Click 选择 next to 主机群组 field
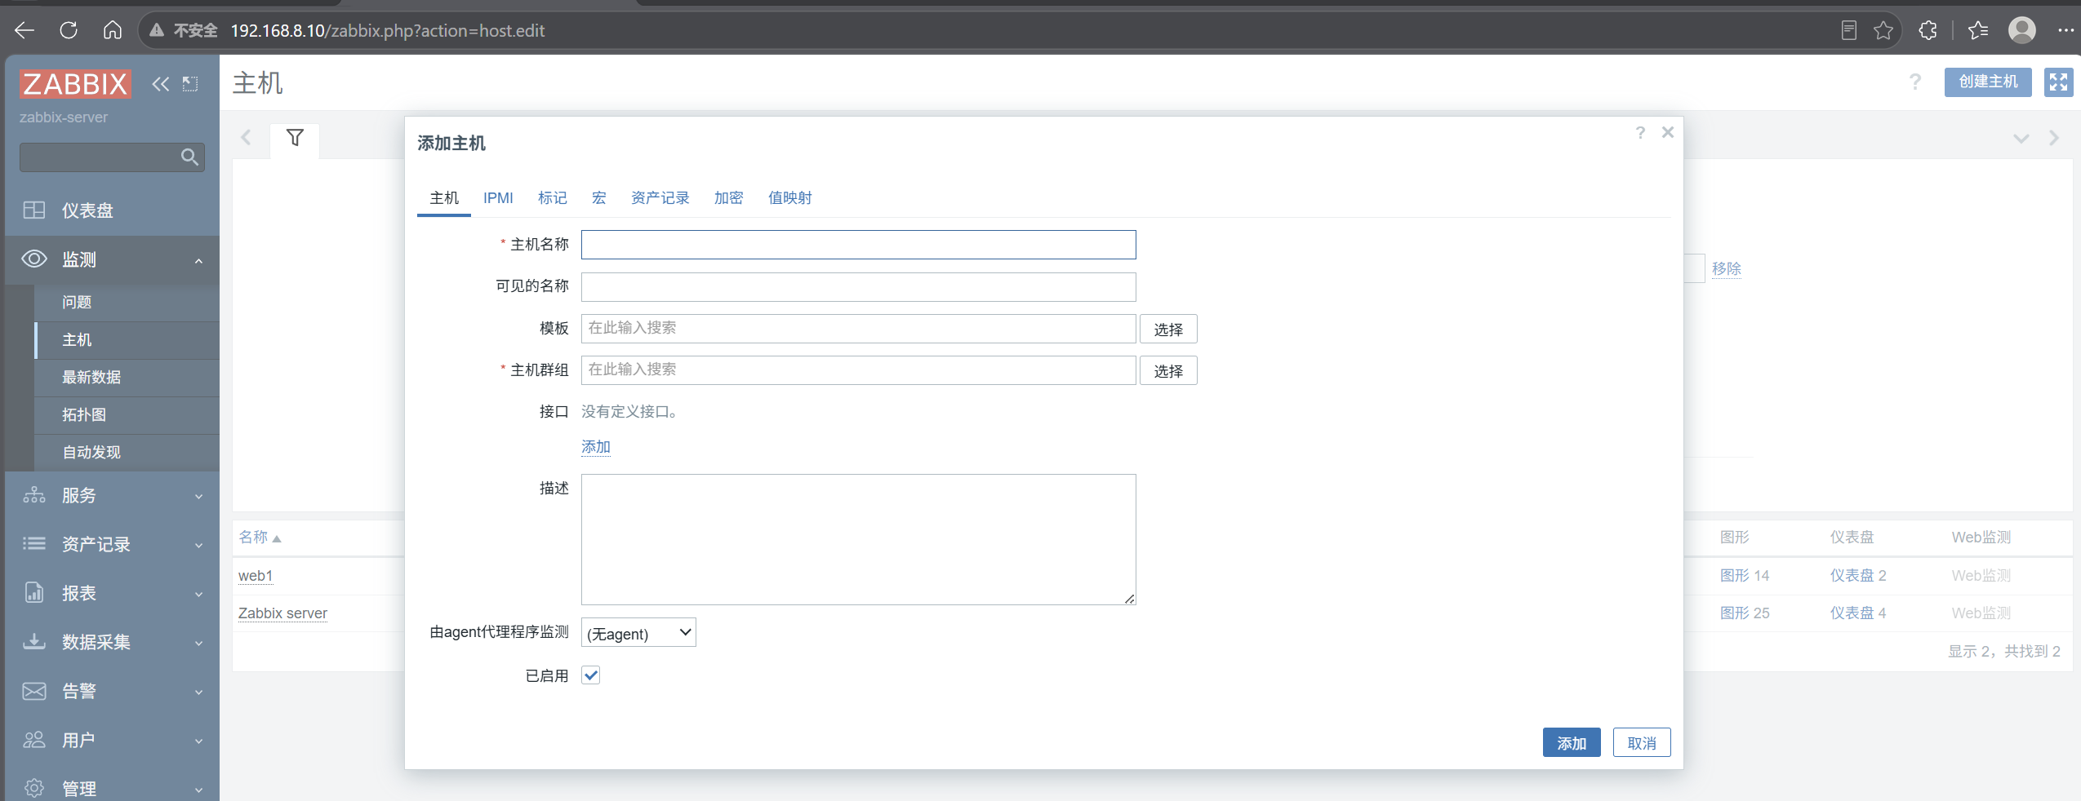Viewport: 2081px width, 801px height. [1168, 370]
